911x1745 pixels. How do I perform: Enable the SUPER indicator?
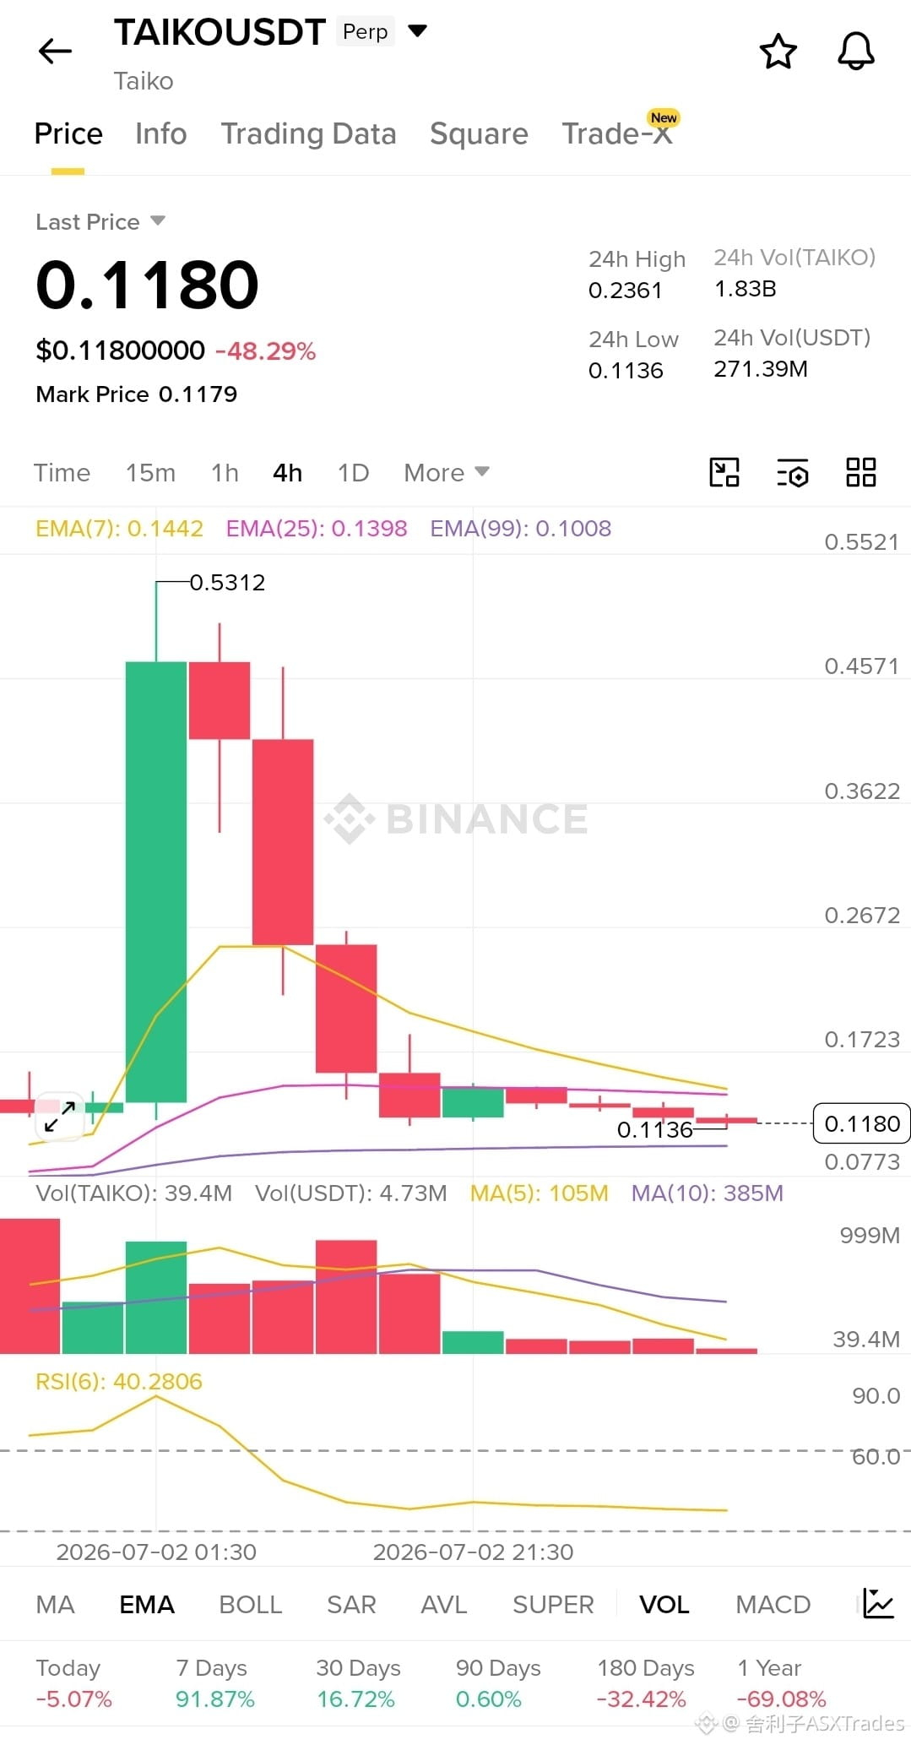coord(553,1604)
